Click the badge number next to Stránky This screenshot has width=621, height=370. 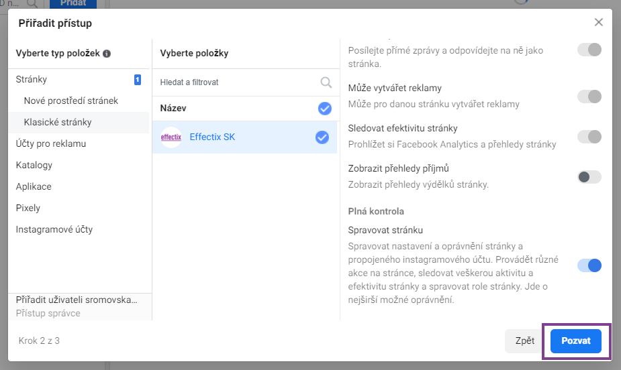point(138,80)
